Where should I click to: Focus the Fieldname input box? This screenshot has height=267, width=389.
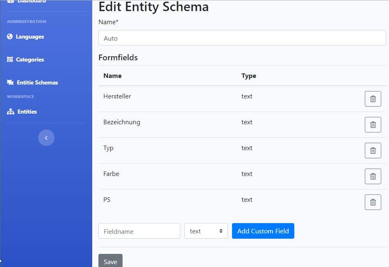(139, 231)
